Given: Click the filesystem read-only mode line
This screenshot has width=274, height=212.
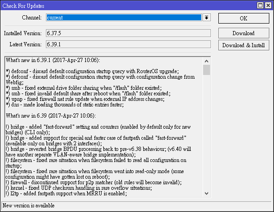Looking at the screenshot, I should (95, 174).
